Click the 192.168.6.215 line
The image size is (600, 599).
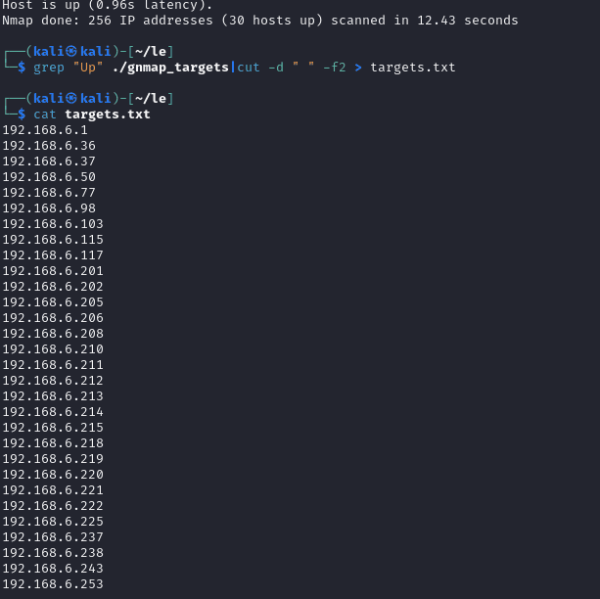[53, 428]
